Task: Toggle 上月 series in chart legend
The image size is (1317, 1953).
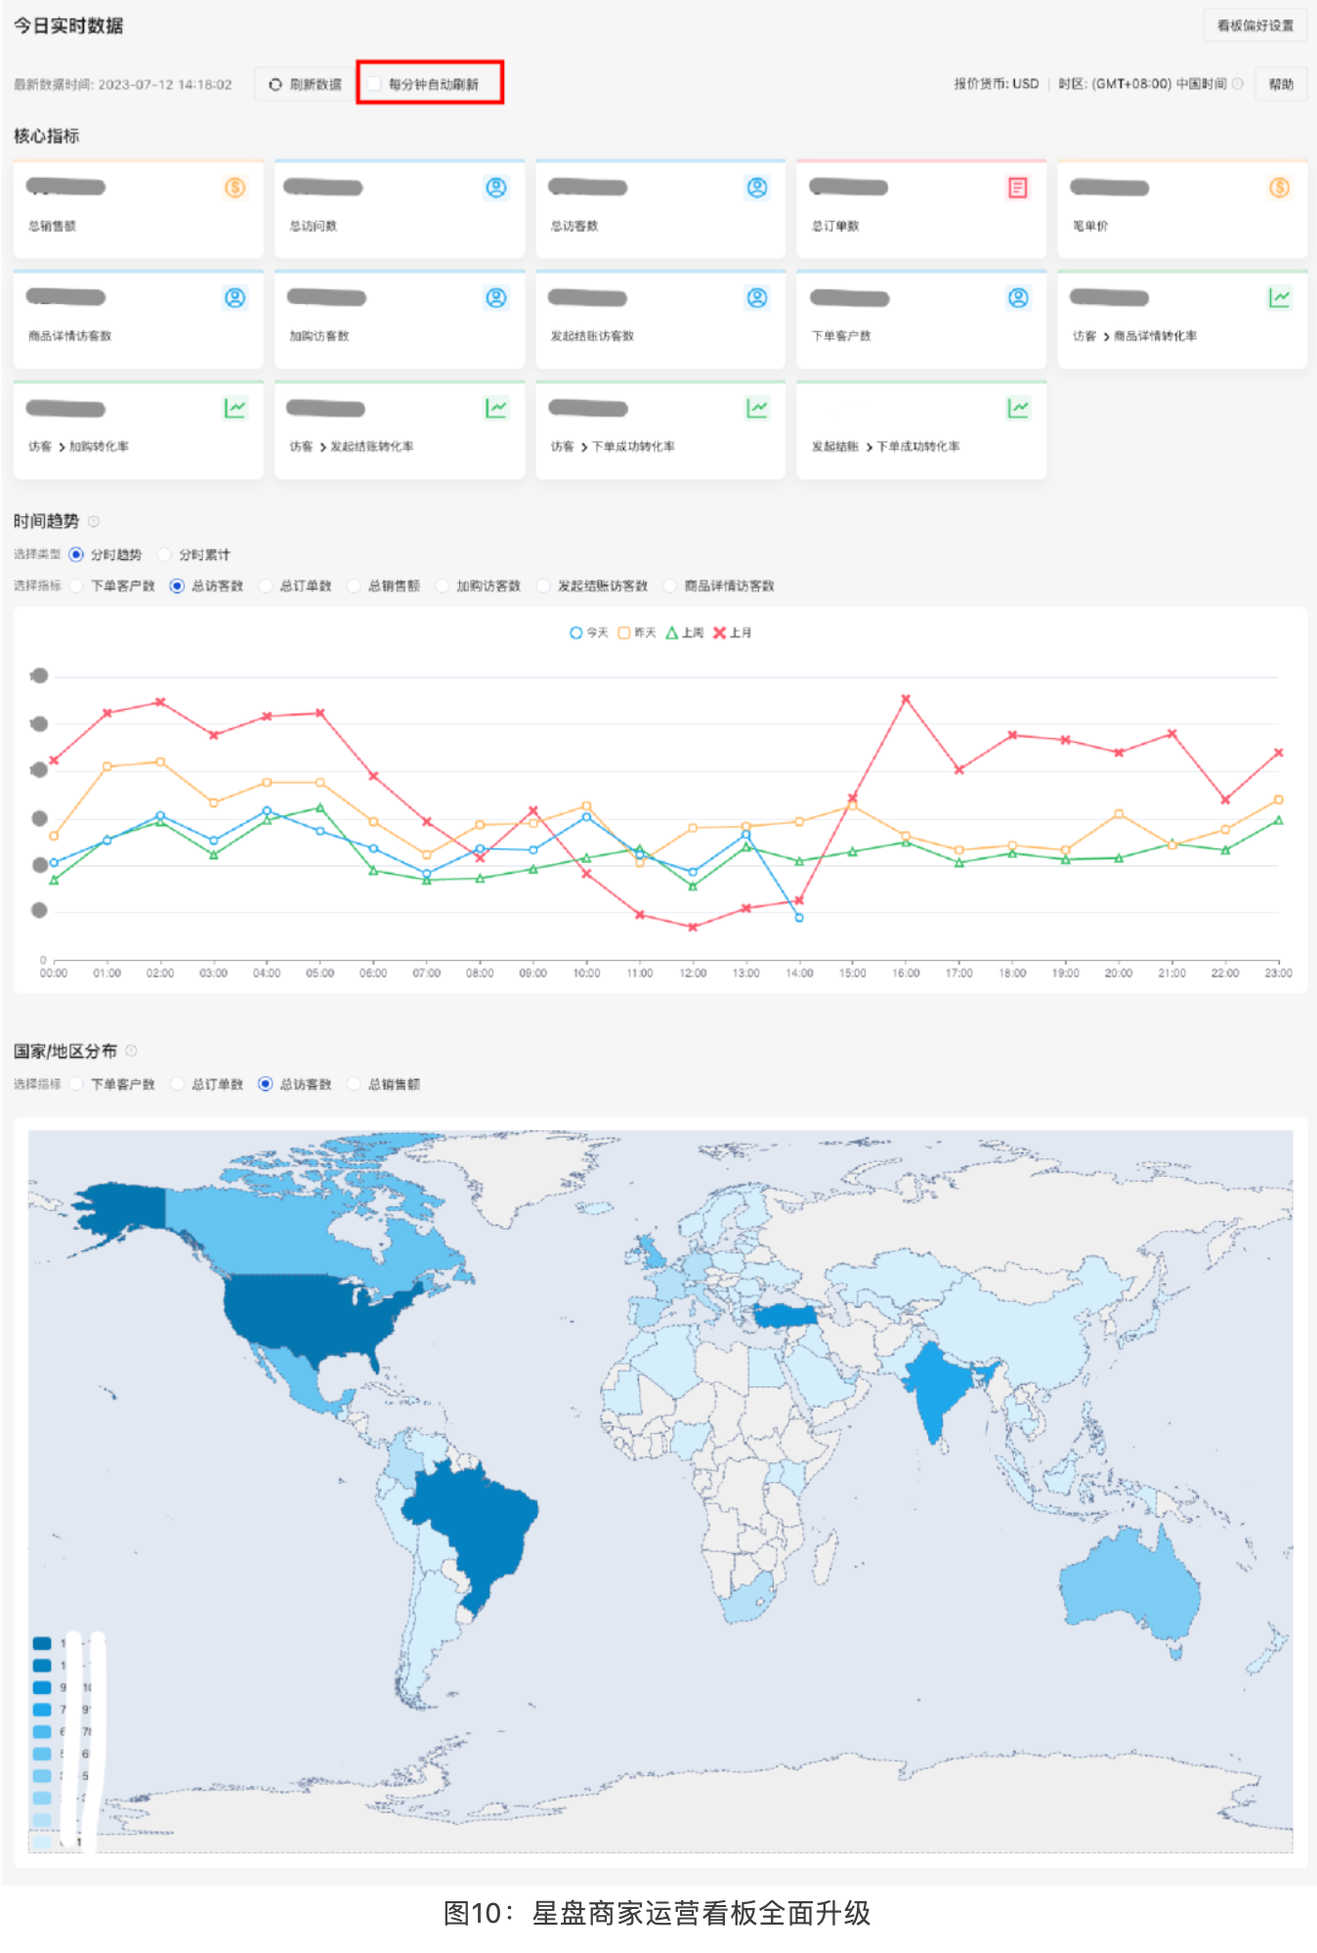Action: (x=732, y=633)
